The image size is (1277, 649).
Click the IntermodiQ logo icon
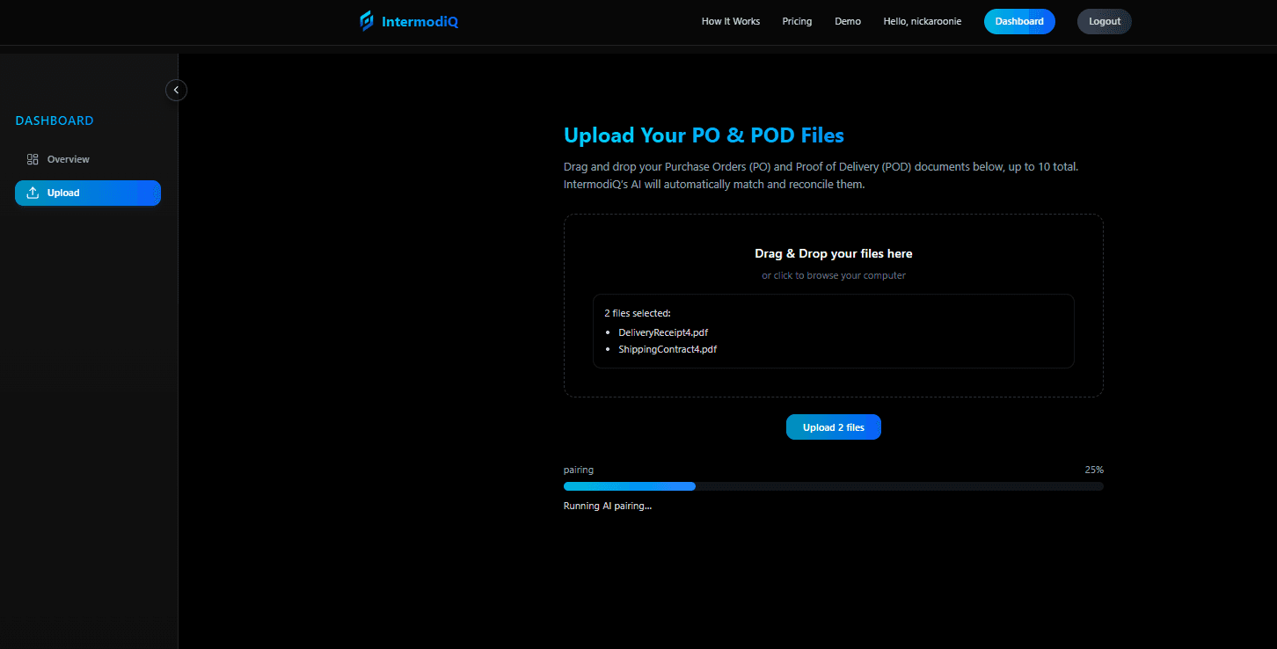[365, 20]
